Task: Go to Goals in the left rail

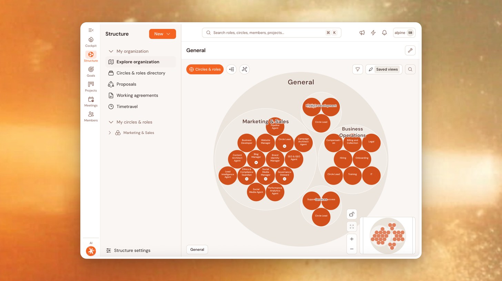Action: click(x=91, y=72)
